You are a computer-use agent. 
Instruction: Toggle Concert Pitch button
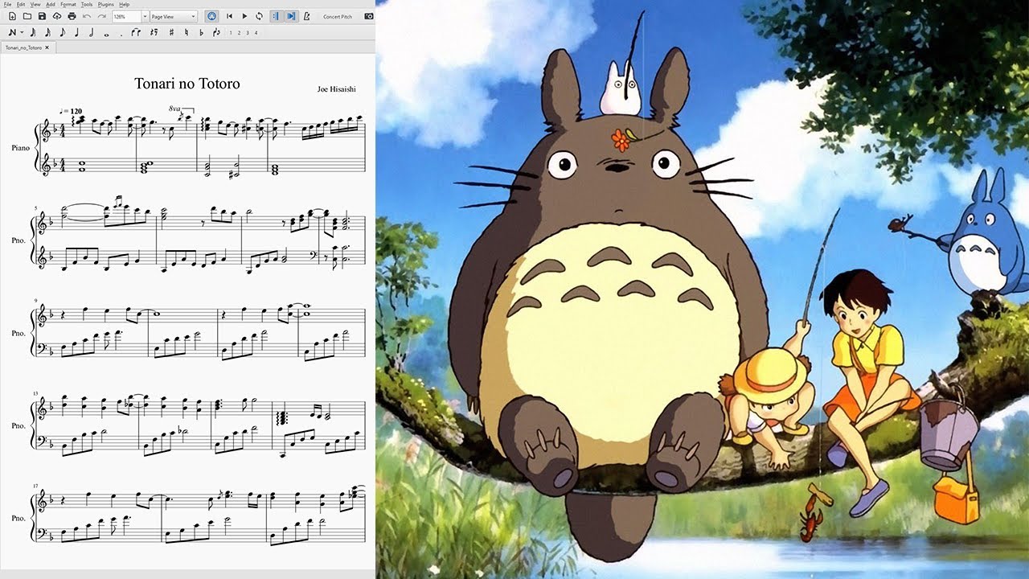[338, 16]
